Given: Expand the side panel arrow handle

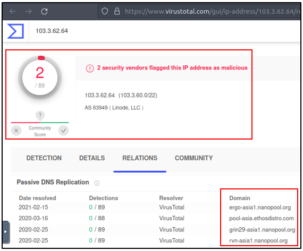Looking at the screenshot, I should tap(6, 232).
